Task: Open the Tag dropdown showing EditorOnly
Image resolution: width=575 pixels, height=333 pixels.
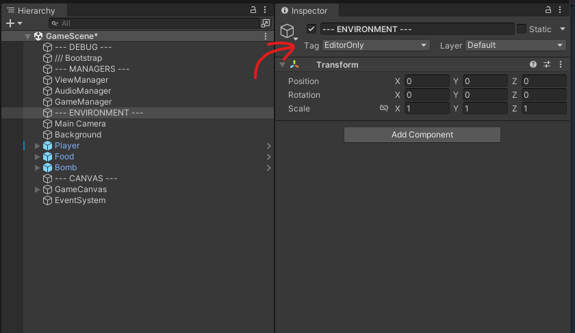Action: tap(376, 45)
